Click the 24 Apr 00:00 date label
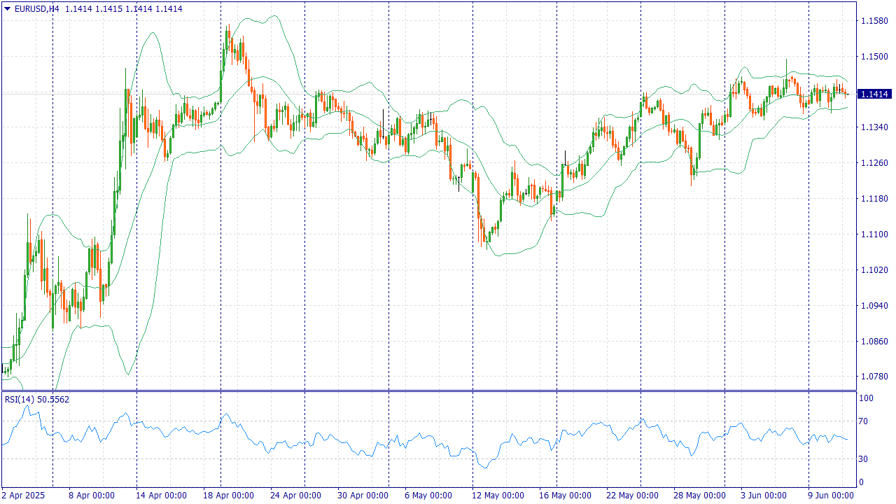 click(296, 496)
